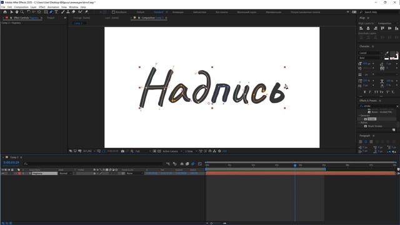The height and width of the screenshot is (225, 400).
Task: Select the Puppet Pin tool
Action: pos(86,12)
